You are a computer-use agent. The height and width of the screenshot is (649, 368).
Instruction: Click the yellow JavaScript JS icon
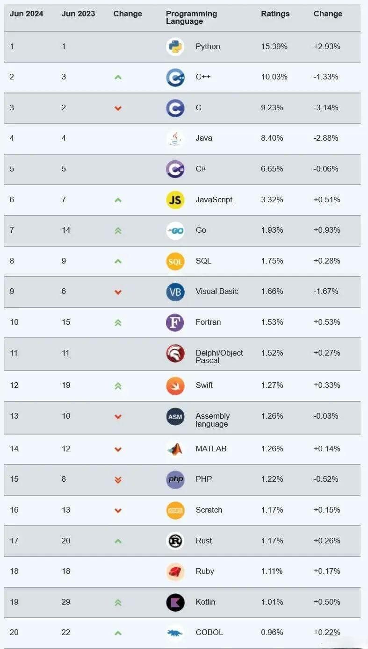pyautogui.click(x=175, y=200)
